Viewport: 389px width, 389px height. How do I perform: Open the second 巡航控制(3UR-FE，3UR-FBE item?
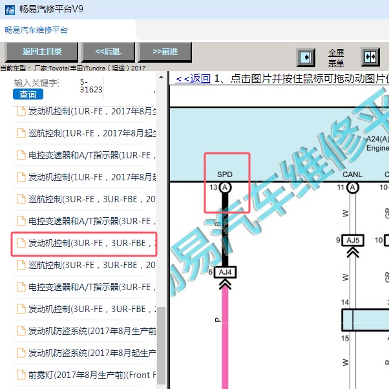(x=87, y=265)
